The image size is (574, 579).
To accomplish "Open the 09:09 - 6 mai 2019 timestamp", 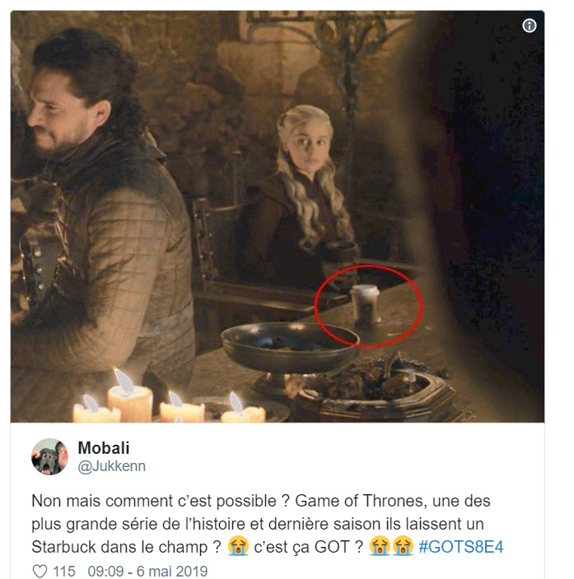I will click(147, 572).
